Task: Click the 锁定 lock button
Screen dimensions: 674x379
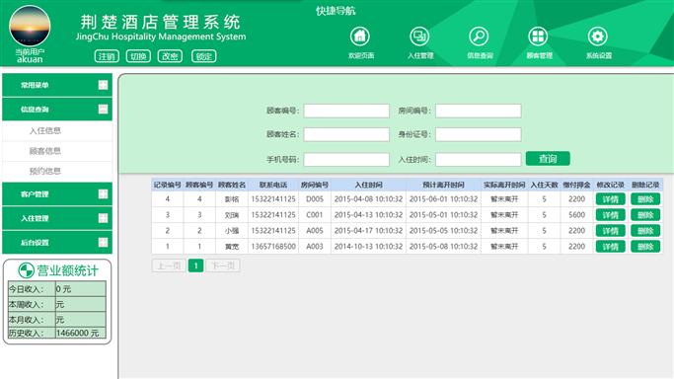Action: pyautogui.click(x=203, y=56)
